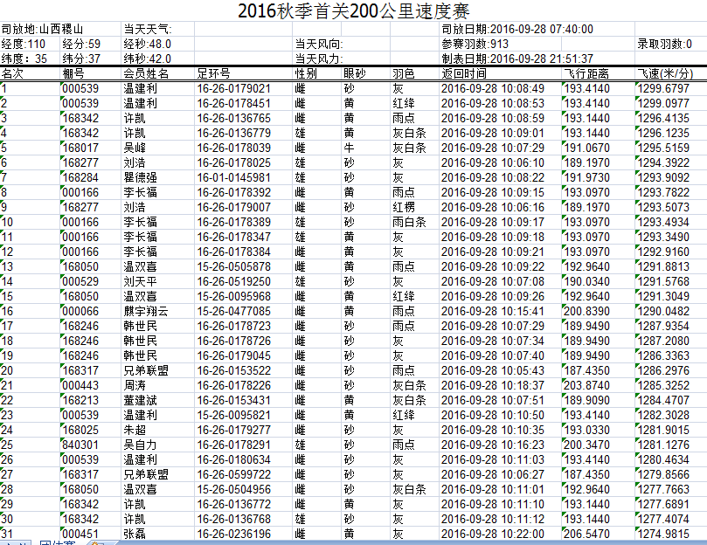
Task: Select speed value 1287.2080
Action: point(663,341)
